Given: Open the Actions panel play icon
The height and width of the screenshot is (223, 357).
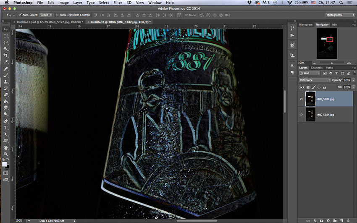Looking at the screenshot, I should 292,35.
